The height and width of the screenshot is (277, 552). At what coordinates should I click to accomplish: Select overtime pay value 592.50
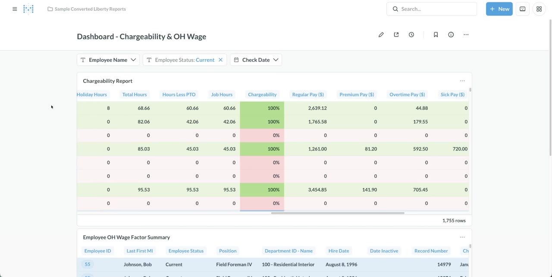click(x=420, y=149)
